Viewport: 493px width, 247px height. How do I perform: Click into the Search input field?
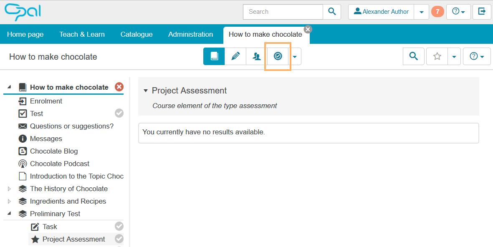click(283, 12)
